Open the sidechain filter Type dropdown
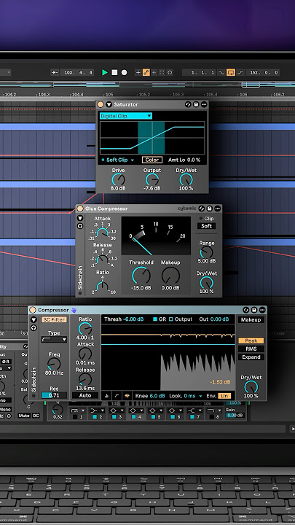This screenshot has width=295, height=525. point(54,340)
